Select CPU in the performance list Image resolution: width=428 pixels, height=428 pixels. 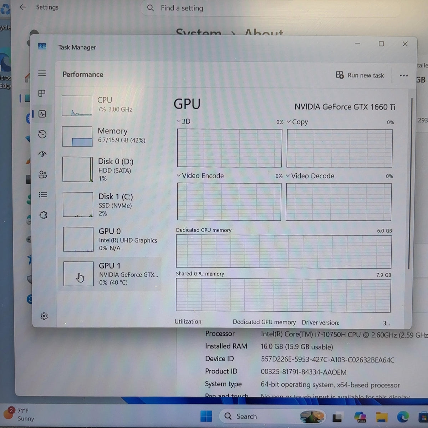click(x=110, y=106)
